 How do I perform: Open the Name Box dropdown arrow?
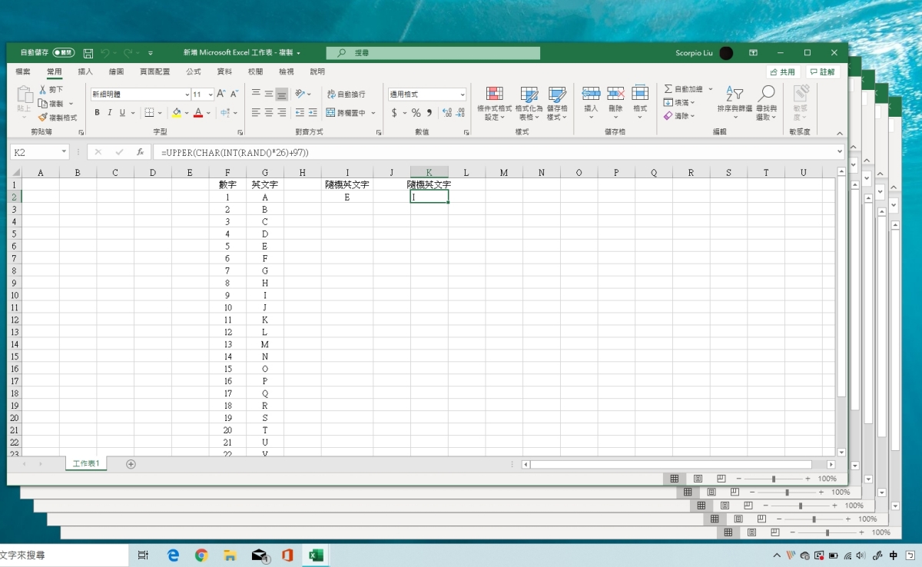coord(63,152)
